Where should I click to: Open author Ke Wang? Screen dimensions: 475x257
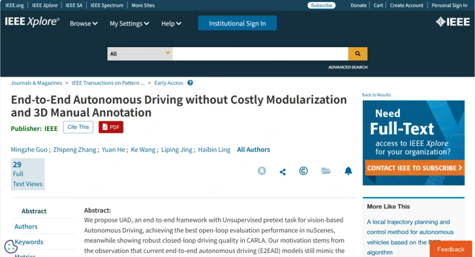(143, 149)
